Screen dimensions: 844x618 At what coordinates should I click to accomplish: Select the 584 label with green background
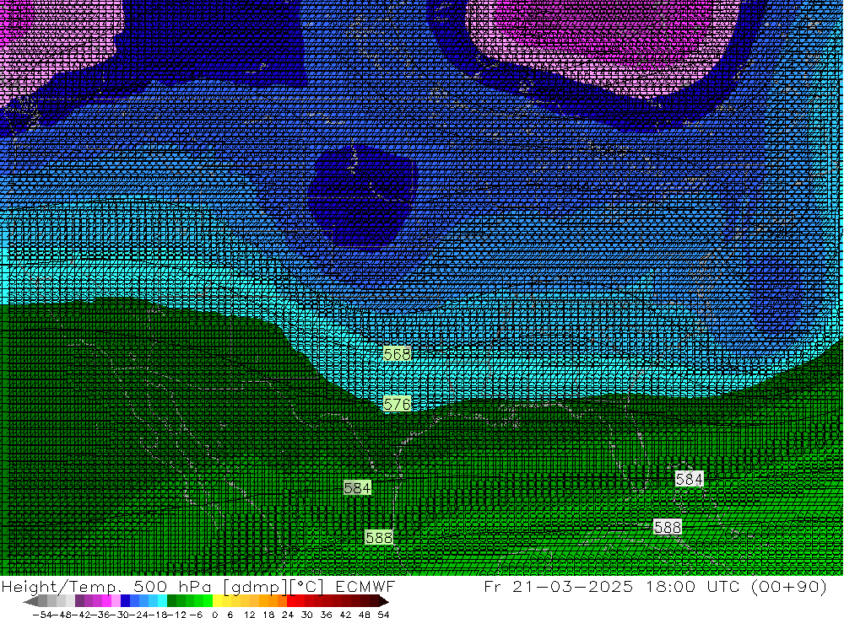pos(357,488)
